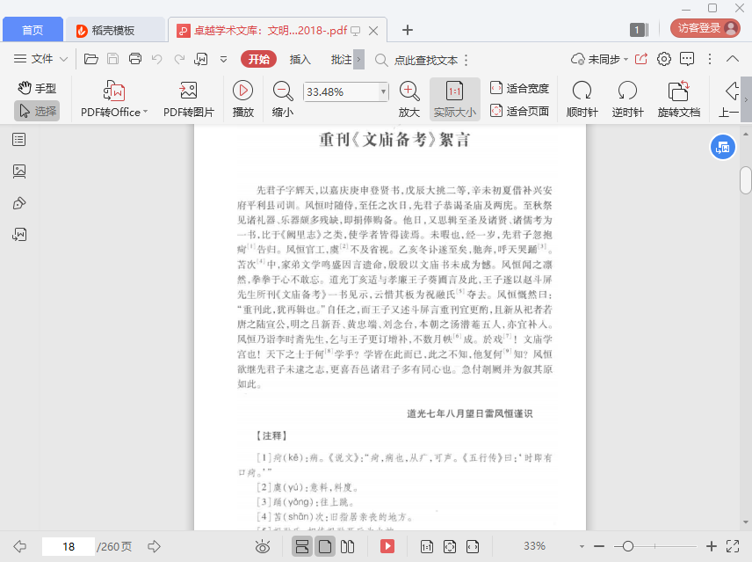Switch to 开始 ribbon tab
The height and width of the screenshot is (562, 752).
pos(258,59)
